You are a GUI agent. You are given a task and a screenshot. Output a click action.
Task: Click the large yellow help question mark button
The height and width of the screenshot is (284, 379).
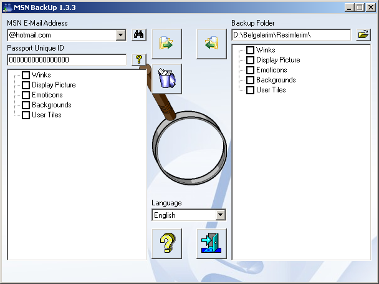click(x=166, y=243)
